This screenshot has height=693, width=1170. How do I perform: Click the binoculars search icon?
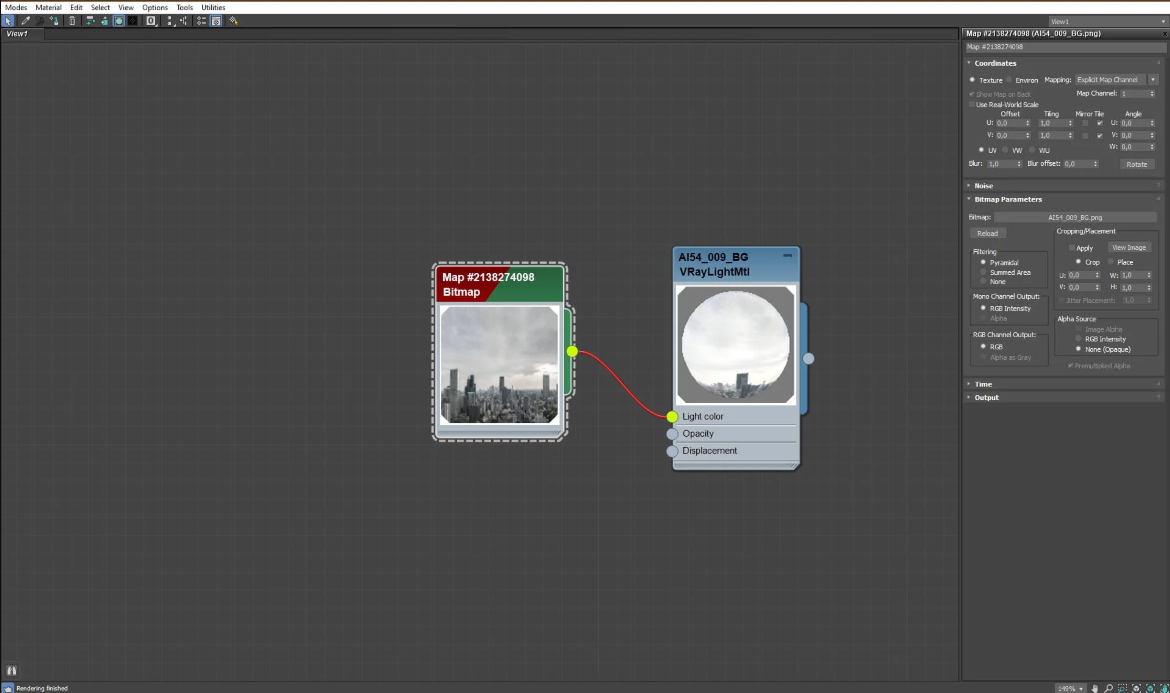[12, 671]
